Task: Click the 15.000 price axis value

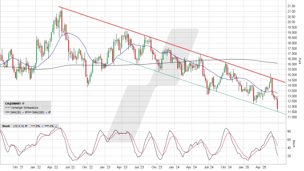Action: coord(292,75)
